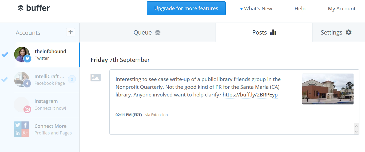The height and width of the screenshot is (152, 365).
Task: Toggle the checkmark for IntelliCraft Facebook Page
Action: (5, 79)
